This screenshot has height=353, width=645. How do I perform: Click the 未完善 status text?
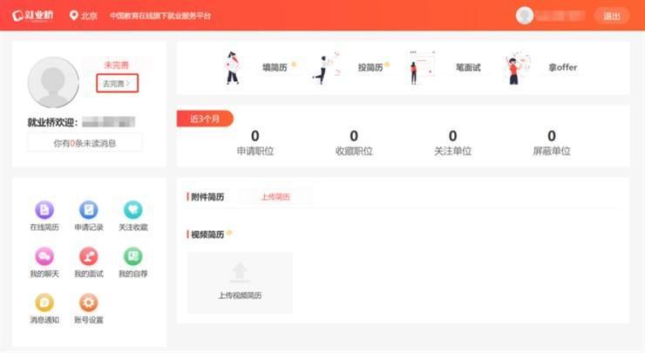coord(117,65)
